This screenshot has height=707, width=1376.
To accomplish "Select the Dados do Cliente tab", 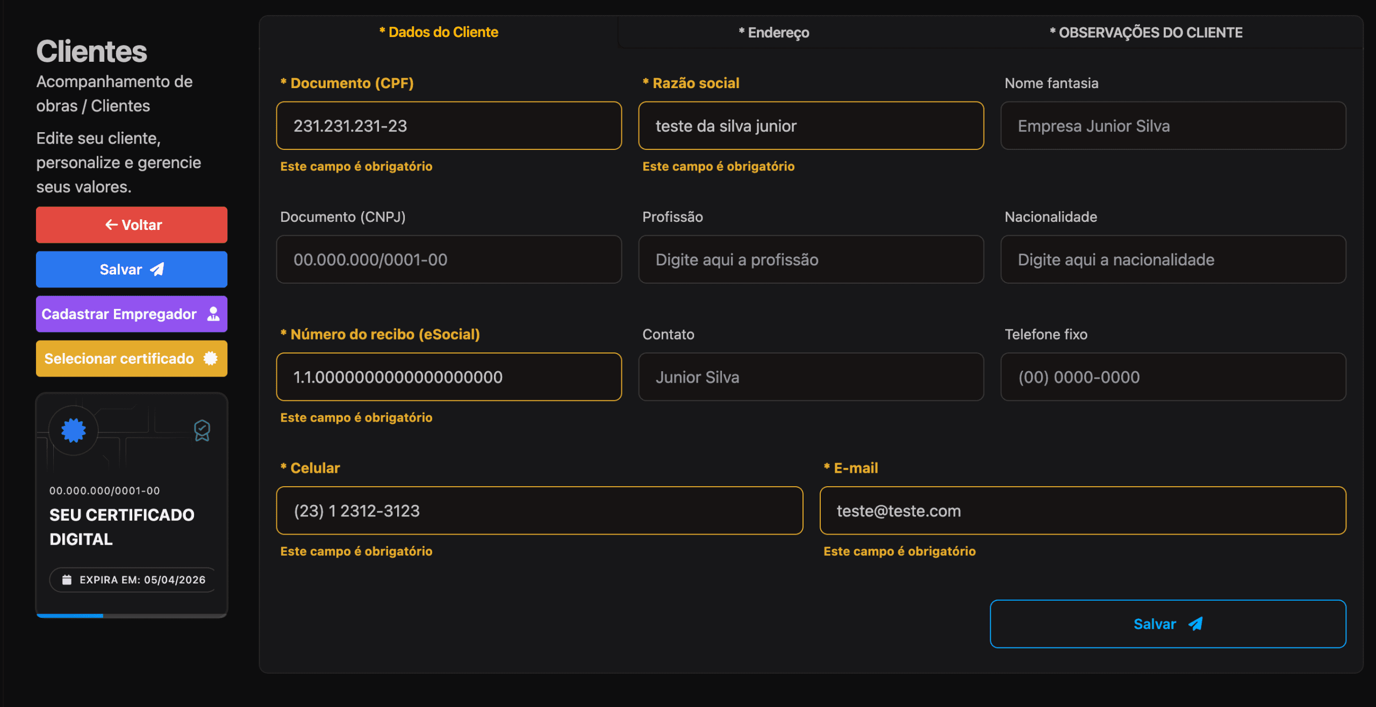I will [439, 32].
